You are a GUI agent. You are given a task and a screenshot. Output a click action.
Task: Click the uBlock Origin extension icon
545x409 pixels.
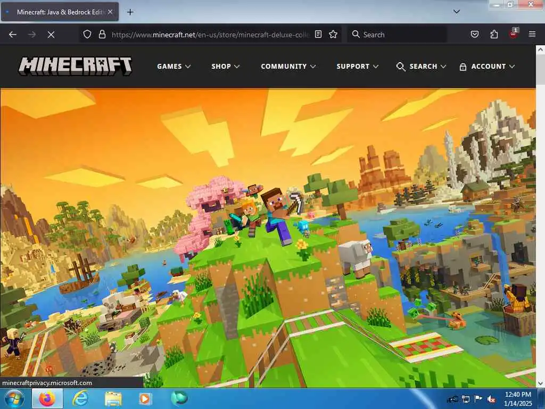[514, 34]
